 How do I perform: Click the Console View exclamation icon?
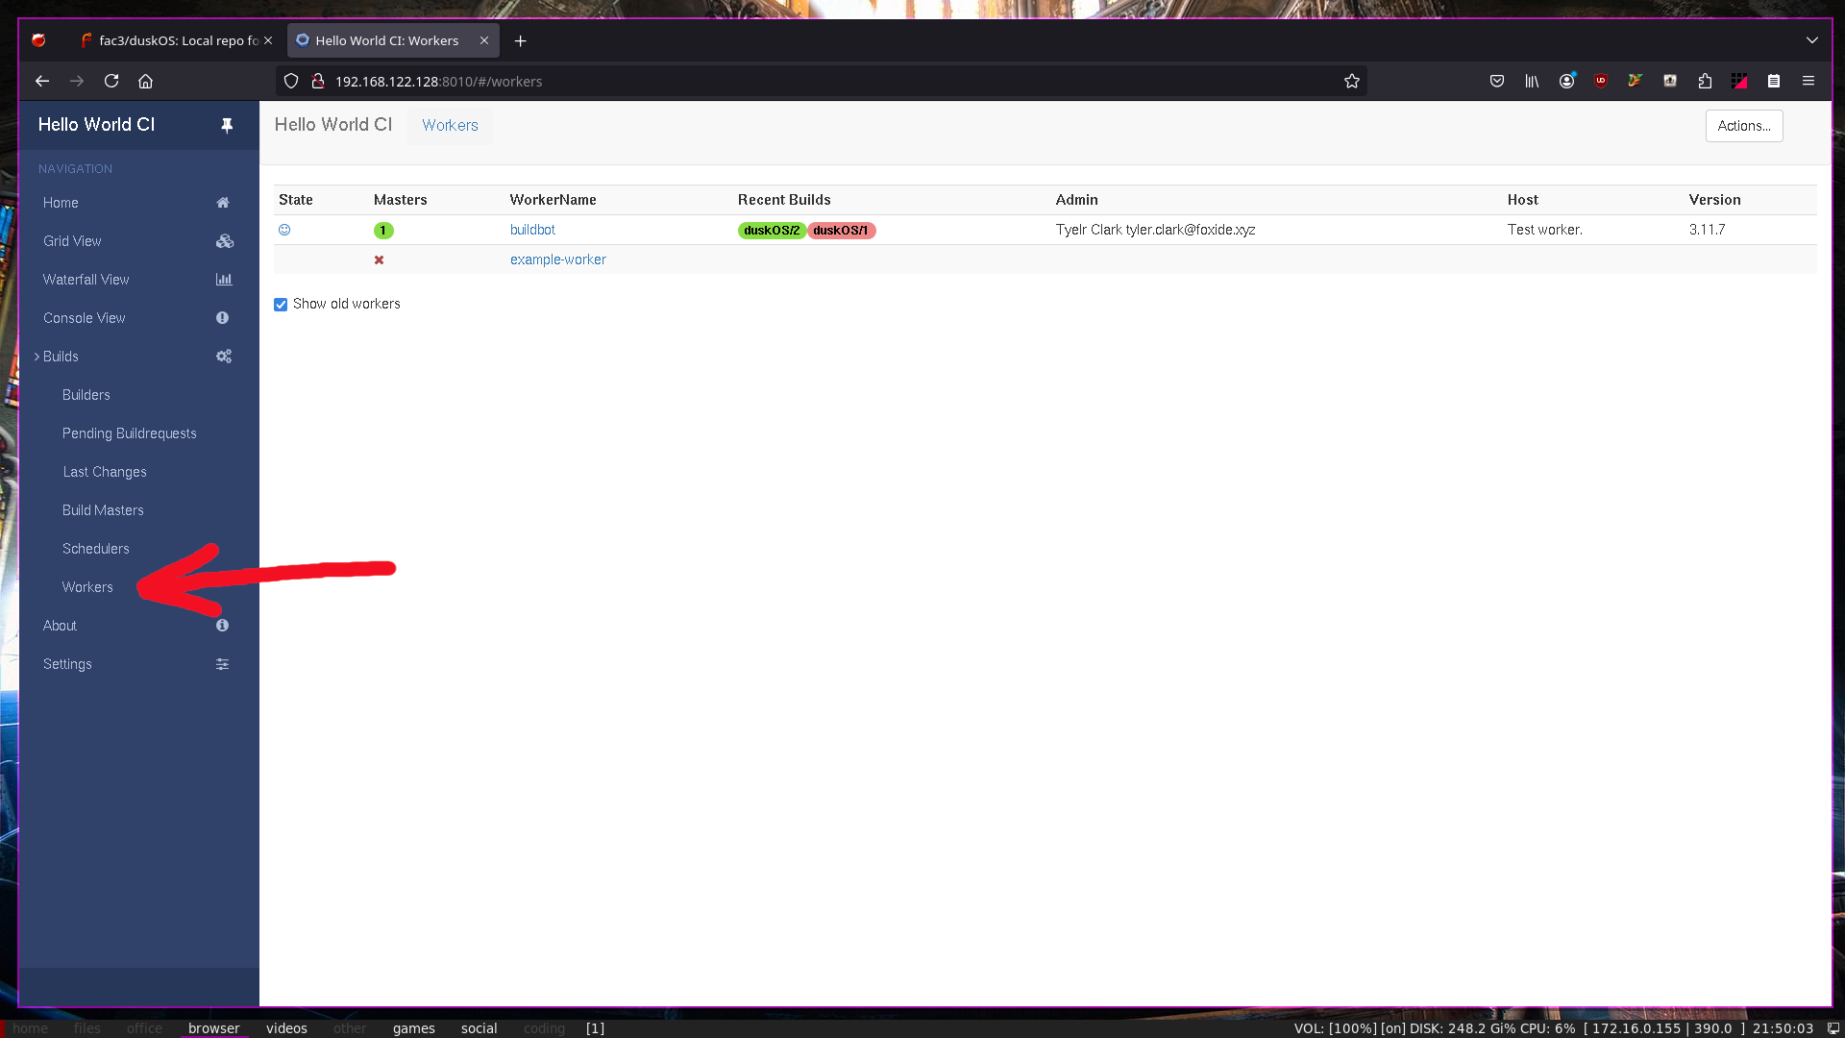point(223,318)
